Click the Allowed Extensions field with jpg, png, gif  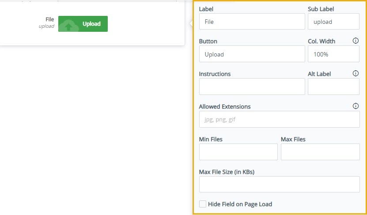279,119
